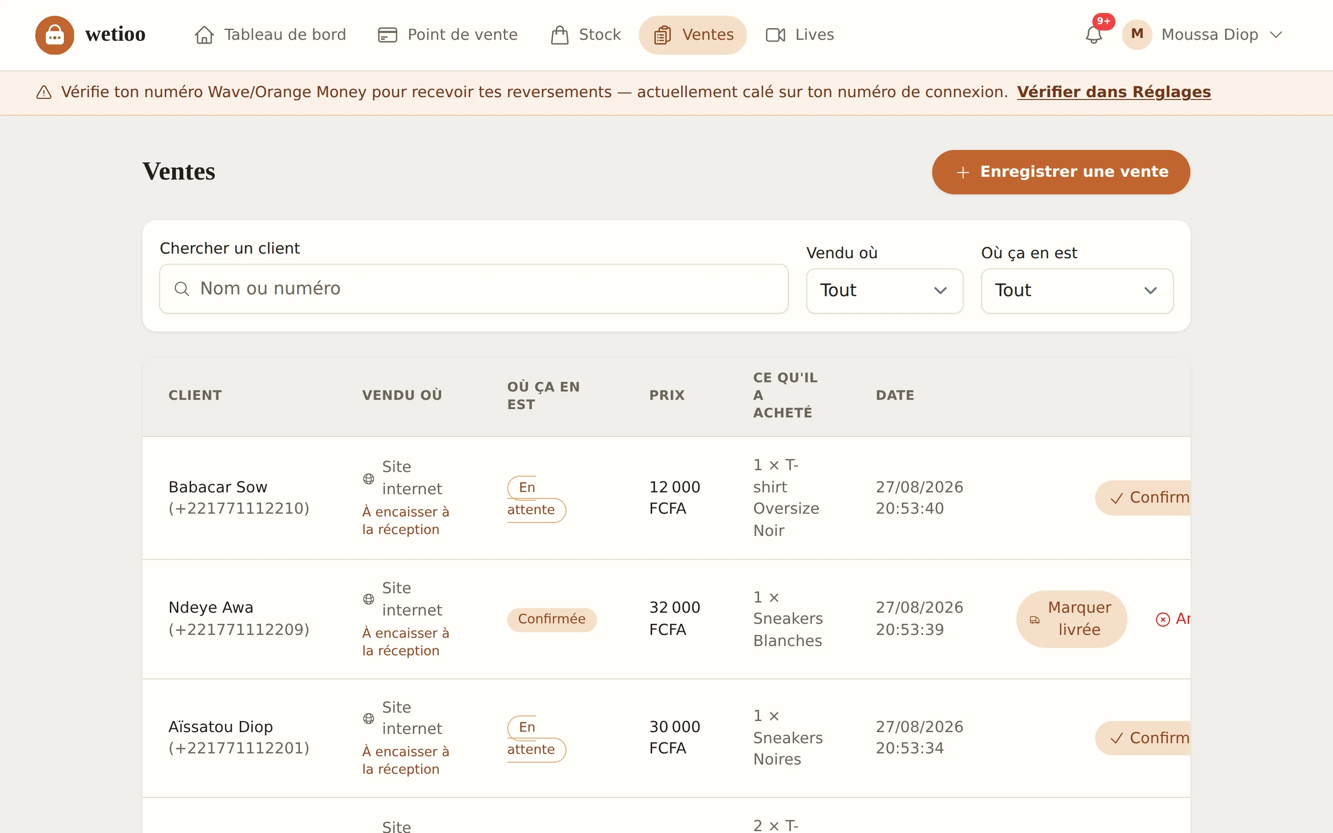Viewport: 1333px width, 833px height.
Task: Click the PRIX column header
Action: pos(666,395)
